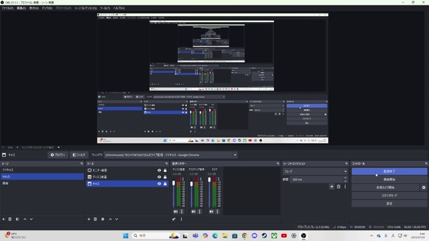Image resolution: width=429 pixels, height=241 pixels.
Task: Add a new scene with plus icon
Action: click(x=3, y=219)
